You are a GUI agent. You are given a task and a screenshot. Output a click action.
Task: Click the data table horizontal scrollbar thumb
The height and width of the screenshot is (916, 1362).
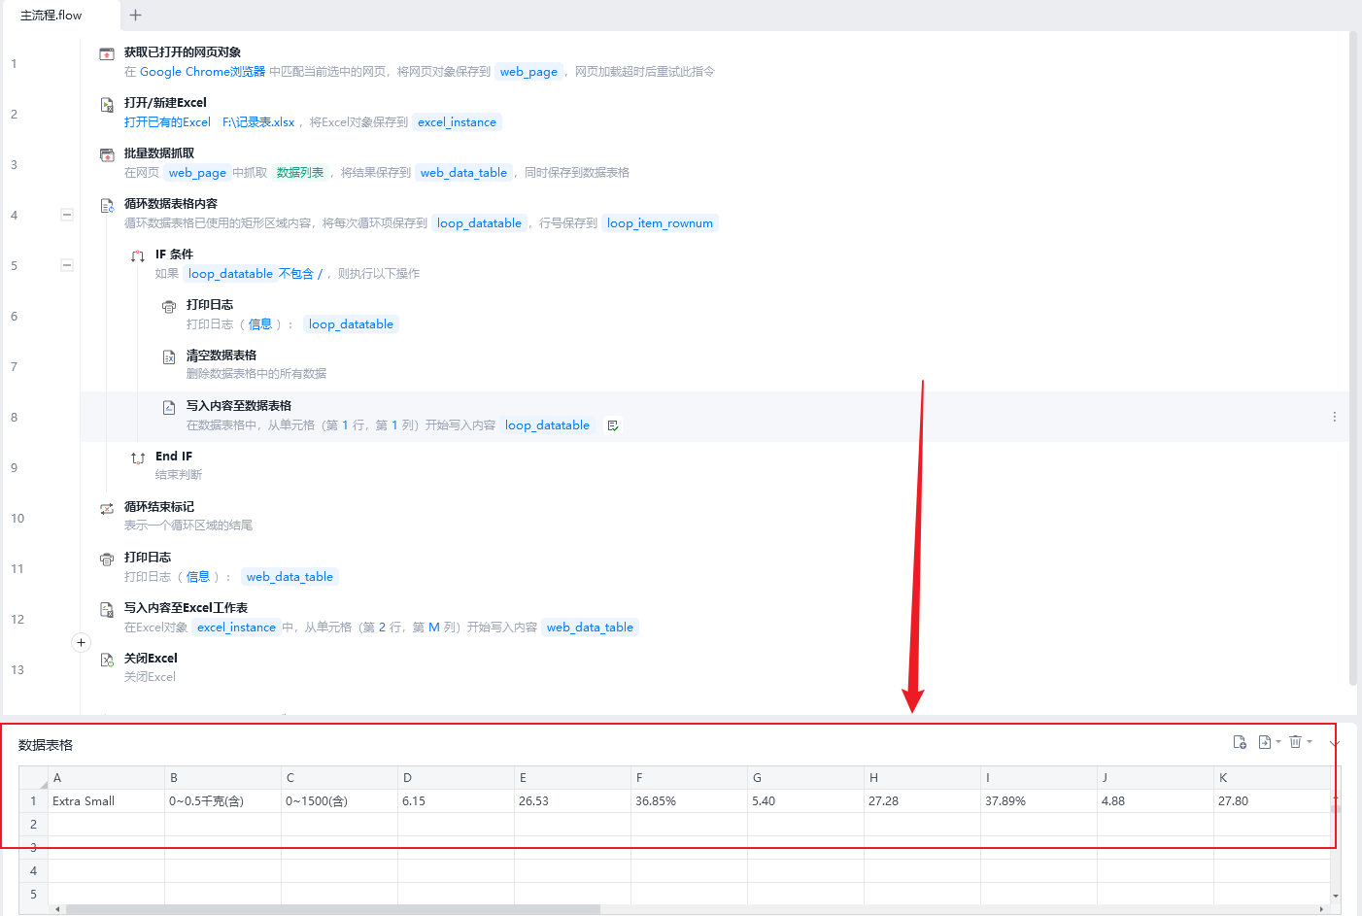pyautogui.click(x=332, y=909)
